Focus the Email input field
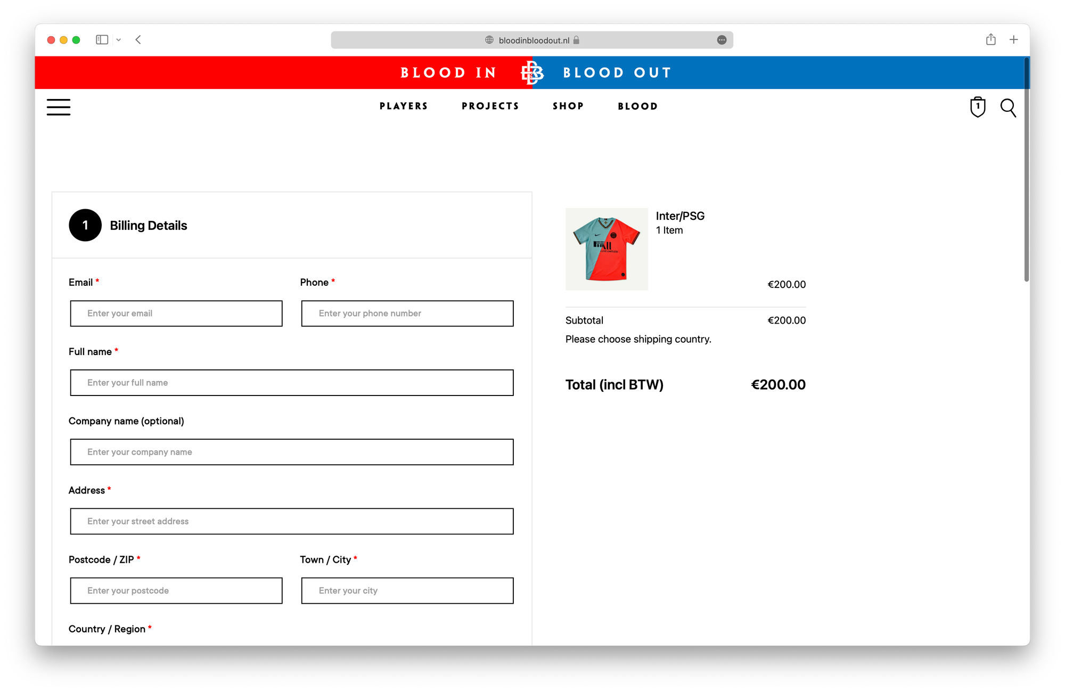1065x692 pixels. [x=176, y=314]
